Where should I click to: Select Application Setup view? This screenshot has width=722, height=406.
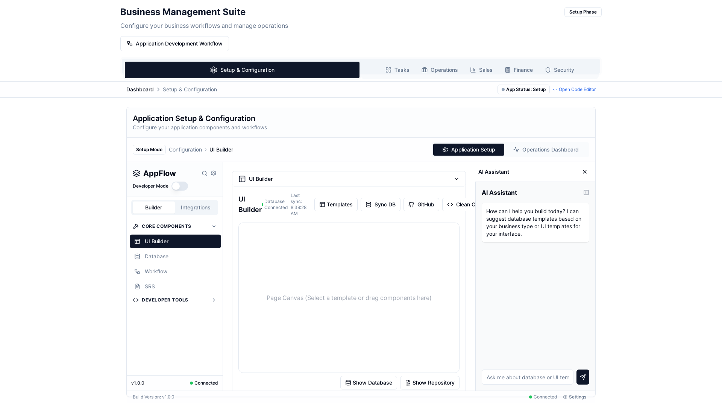click(469, 150)
